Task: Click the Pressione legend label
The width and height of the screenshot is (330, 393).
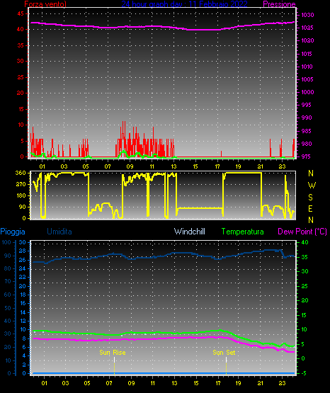Action: [279, 4]
